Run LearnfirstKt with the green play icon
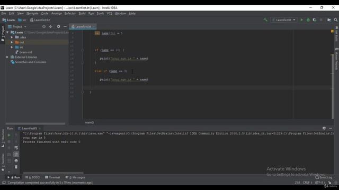This screenshot has height=190, width=339. 301,20
